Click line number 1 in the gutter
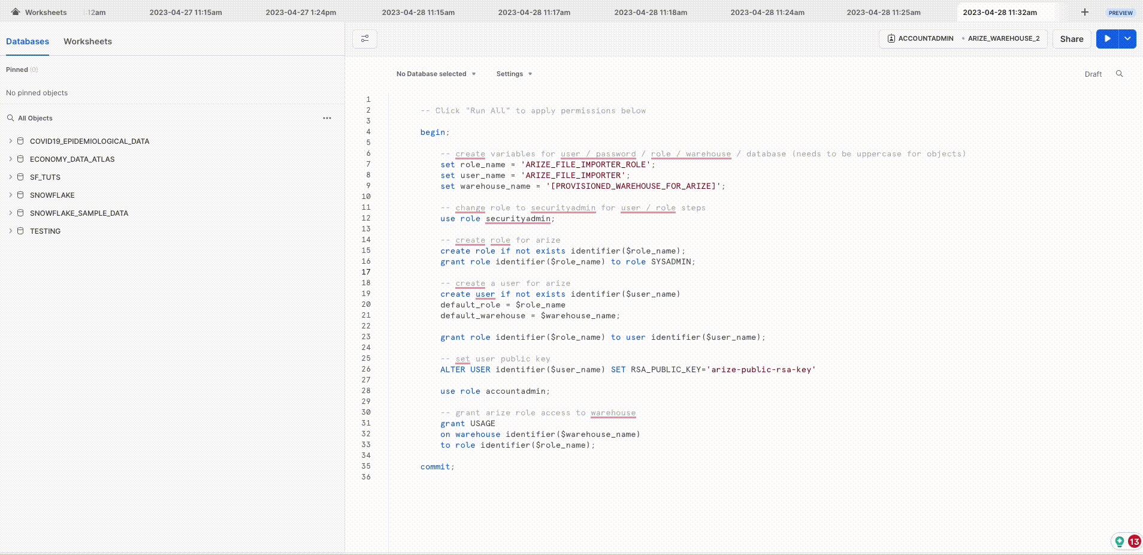This screenshot has height=555, width=1143. click(368, 99)
